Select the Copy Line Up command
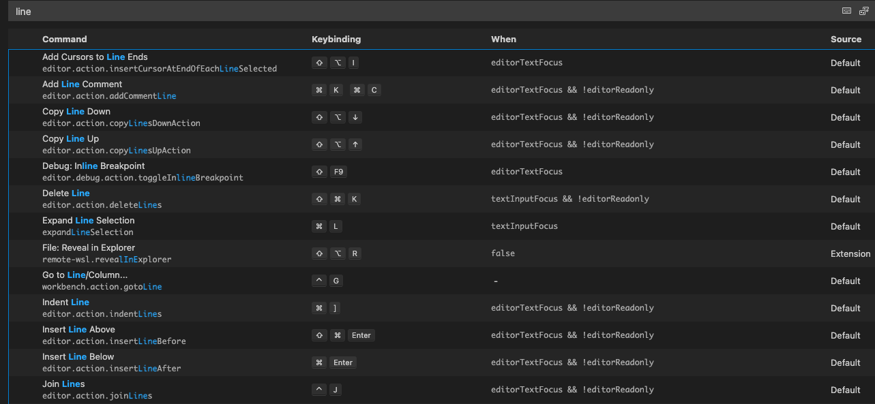Image resolution: width=875 pixels, height=404 pixels. pyautogui.click(x=70, y=139)
